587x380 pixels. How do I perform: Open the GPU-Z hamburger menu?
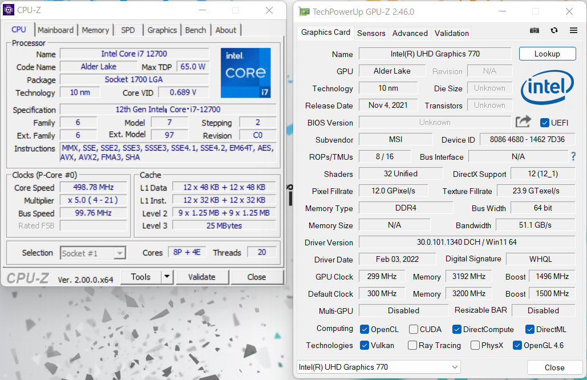coord(573,31)
